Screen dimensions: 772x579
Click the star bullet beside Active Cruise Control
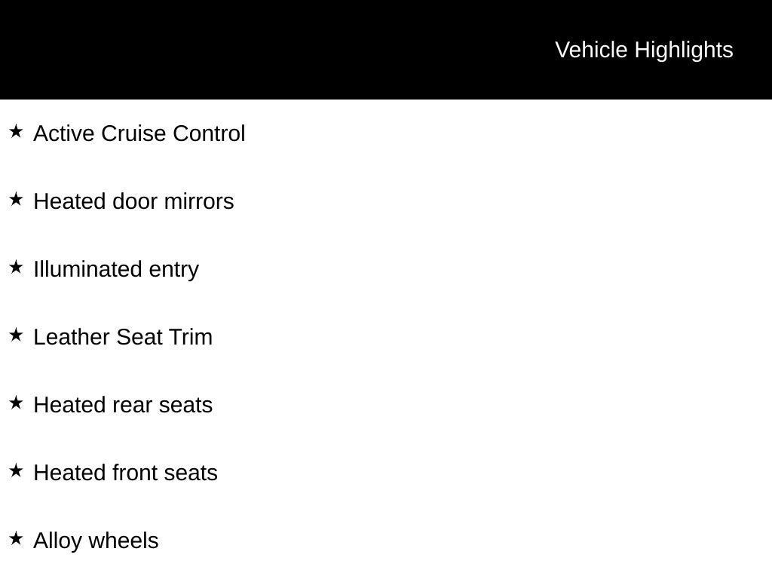pos(16,132)
